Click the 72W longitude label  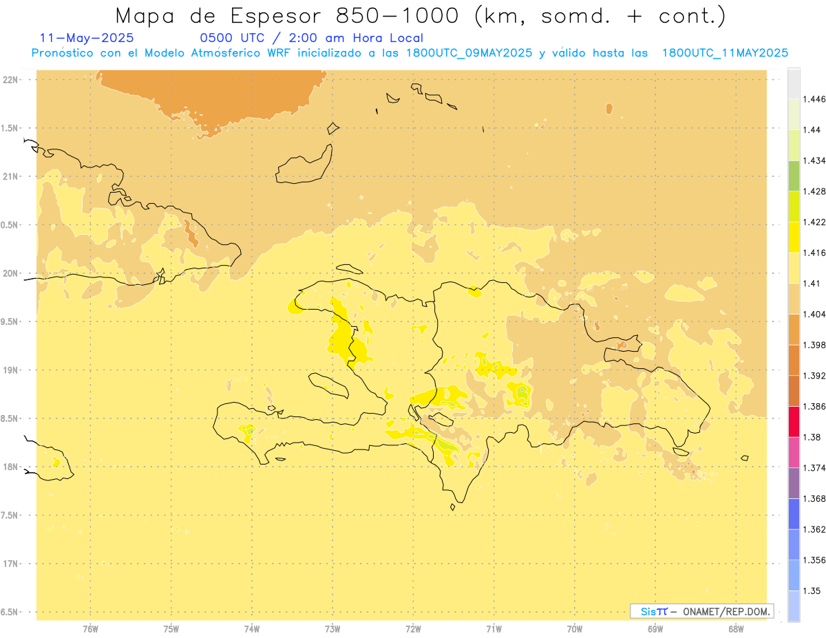(x=413, y=628)
